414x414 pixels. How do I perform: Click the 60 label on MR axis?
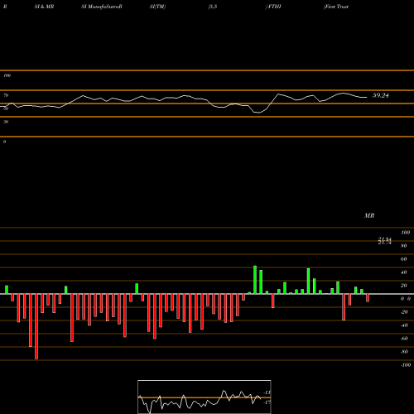coord(404,259)
